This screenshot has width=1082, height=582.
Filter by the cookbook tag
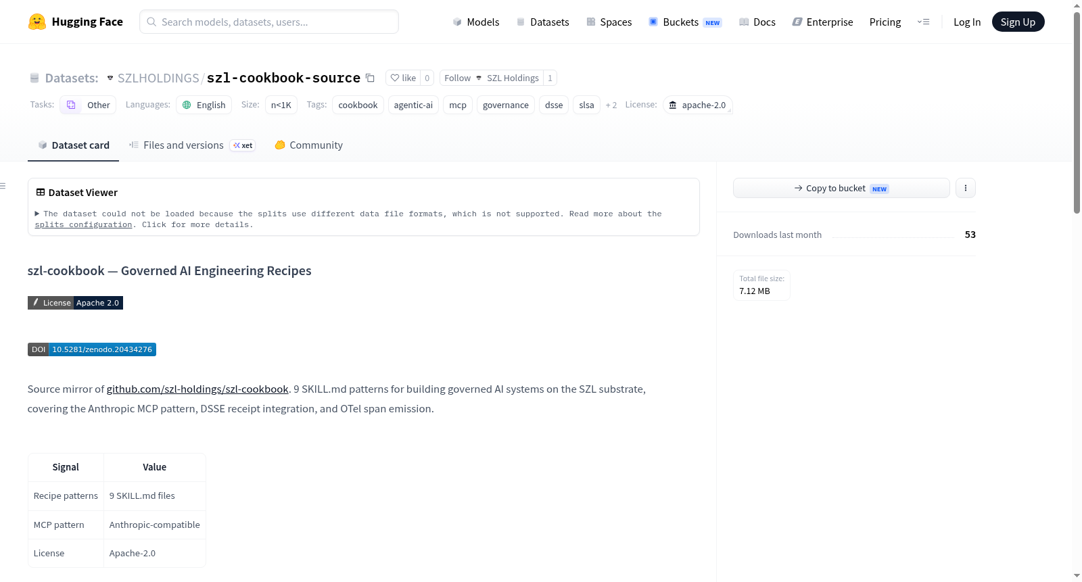coord(358,105)
